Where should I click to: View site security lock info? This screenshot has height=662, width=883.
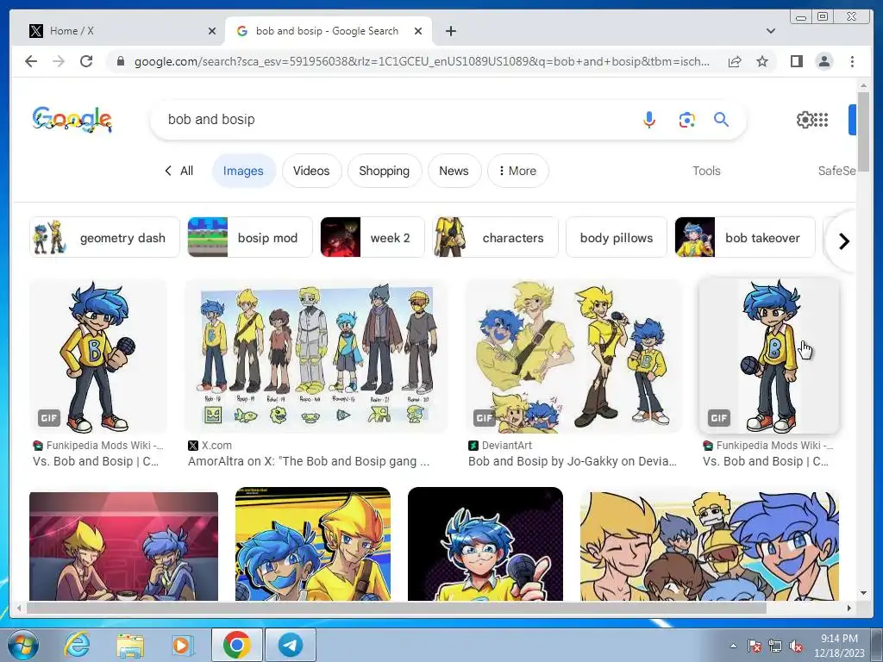coord(121,61)
